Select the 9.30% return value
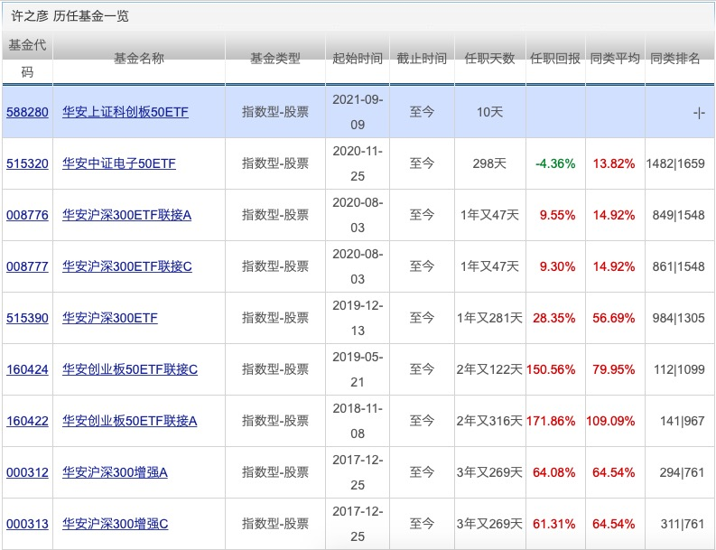The image size is (716, 550). pos(558,266)
